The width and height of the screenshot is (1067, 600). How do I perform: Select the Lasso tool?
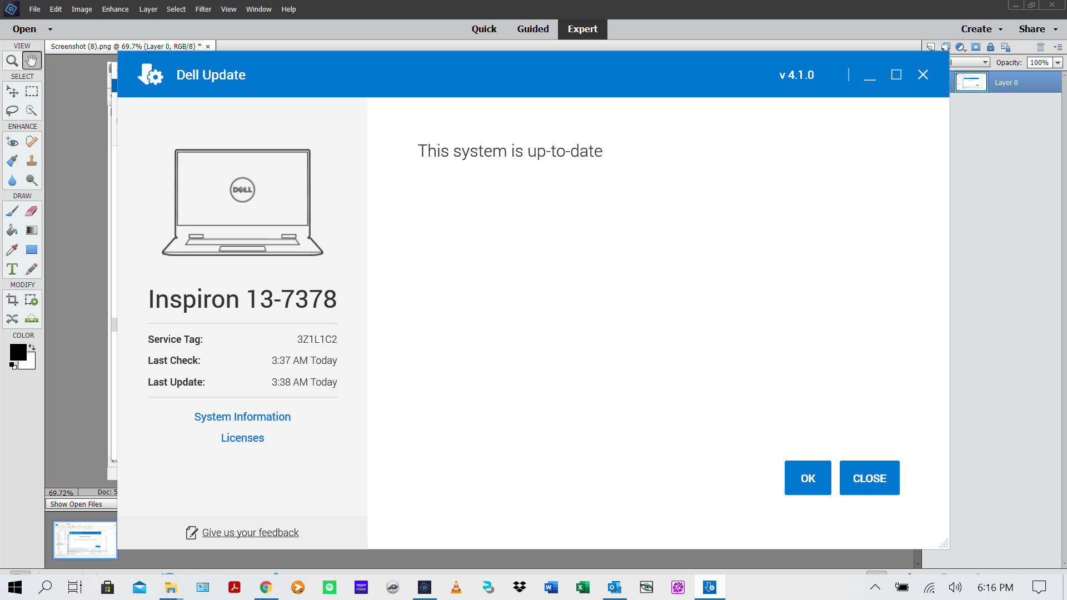coord(12,111)
